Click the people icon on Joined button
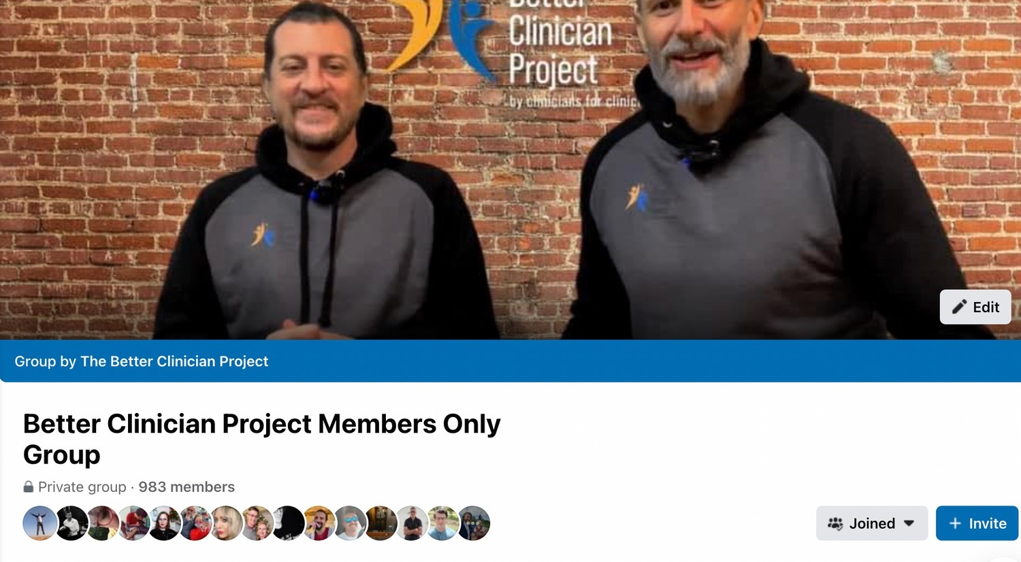This screenshot has width=1021, height=562. pyautogui.click(x=835, y=523)
